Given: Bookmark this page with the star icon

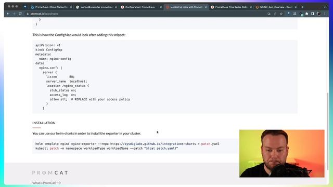Looking at the screenshot, I should (x=281, y=14).
